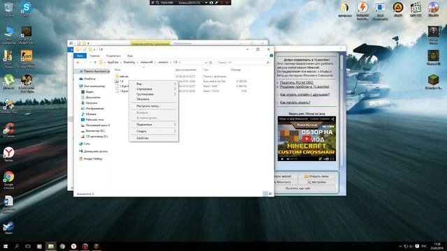The width and height of the screenshot is (447, 251).
Task: Open taskbar search magnifier
Action: click(17, 246)
